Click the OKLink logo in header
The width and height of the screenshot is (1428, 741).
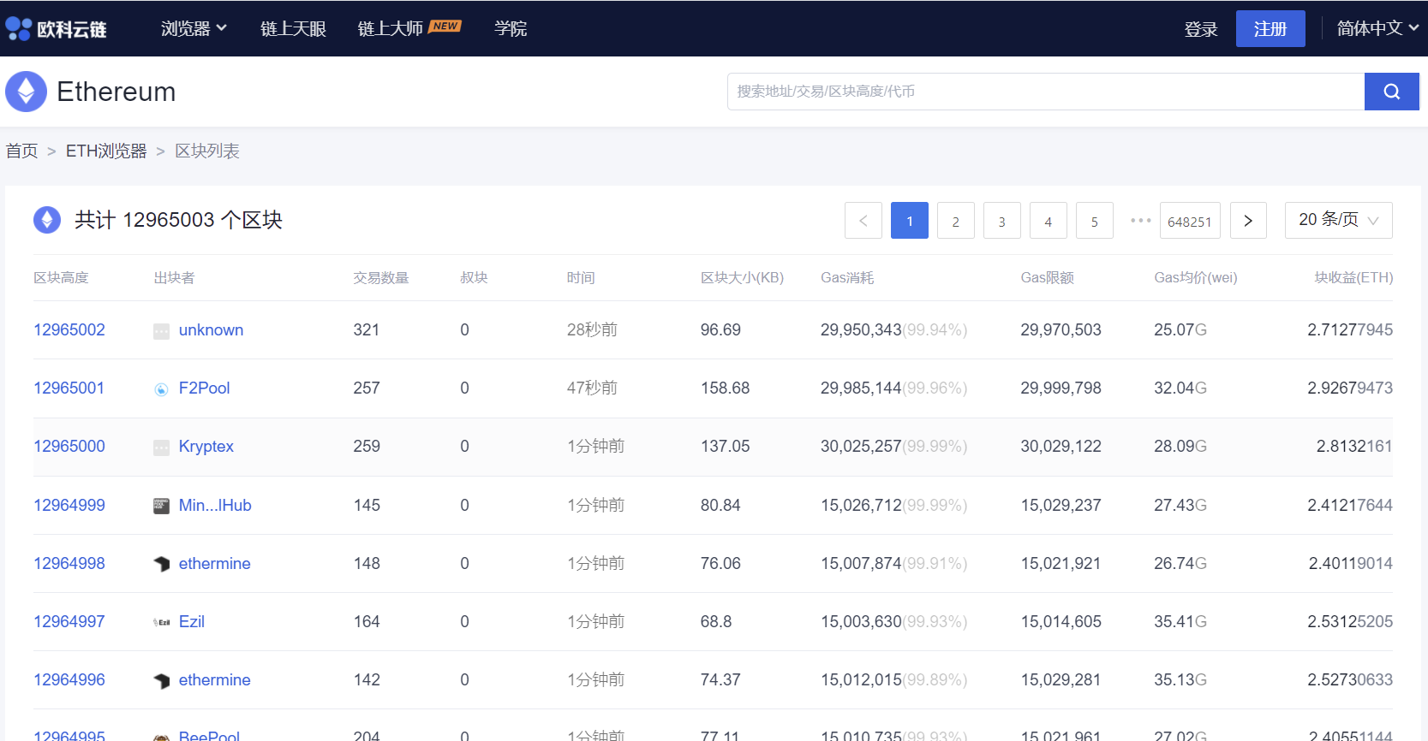(56, 29)
